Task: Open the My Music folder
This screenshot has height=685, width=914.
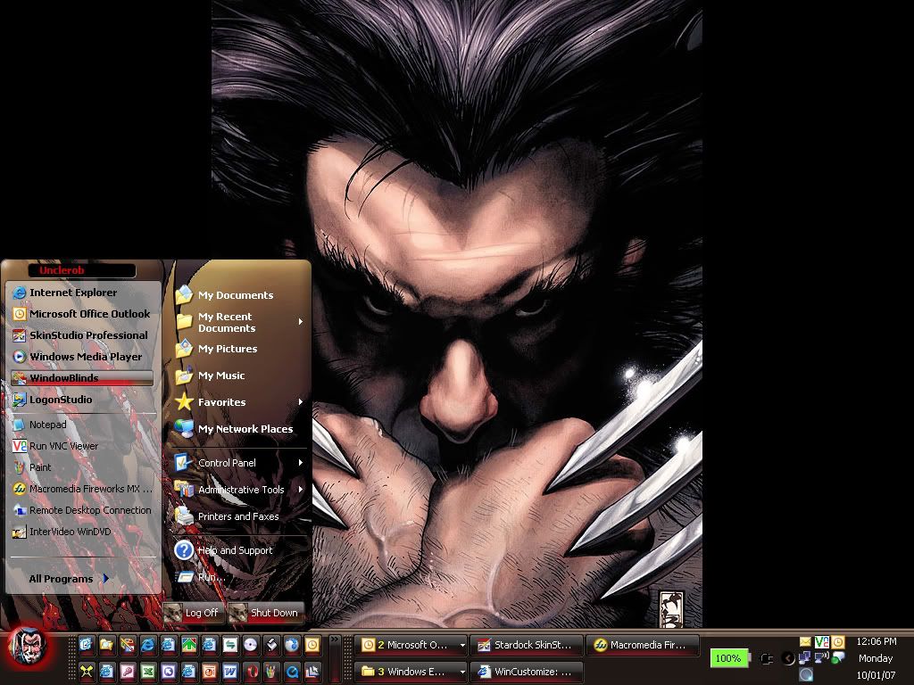Action: (x=239, y=376)
